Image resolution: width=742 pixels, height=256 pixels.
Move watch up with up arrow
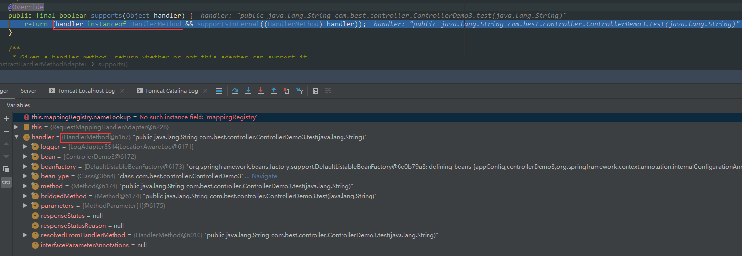[x=6, y=144]
